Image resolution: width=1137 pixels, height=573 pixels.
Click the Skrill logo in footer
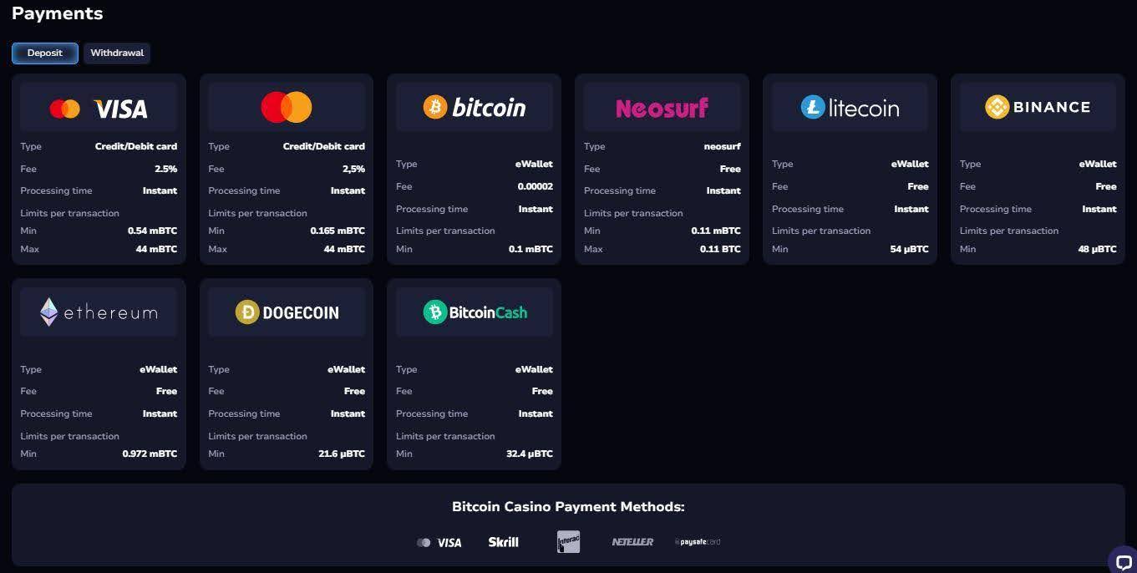pyautogui.click(x=503, y=542)
